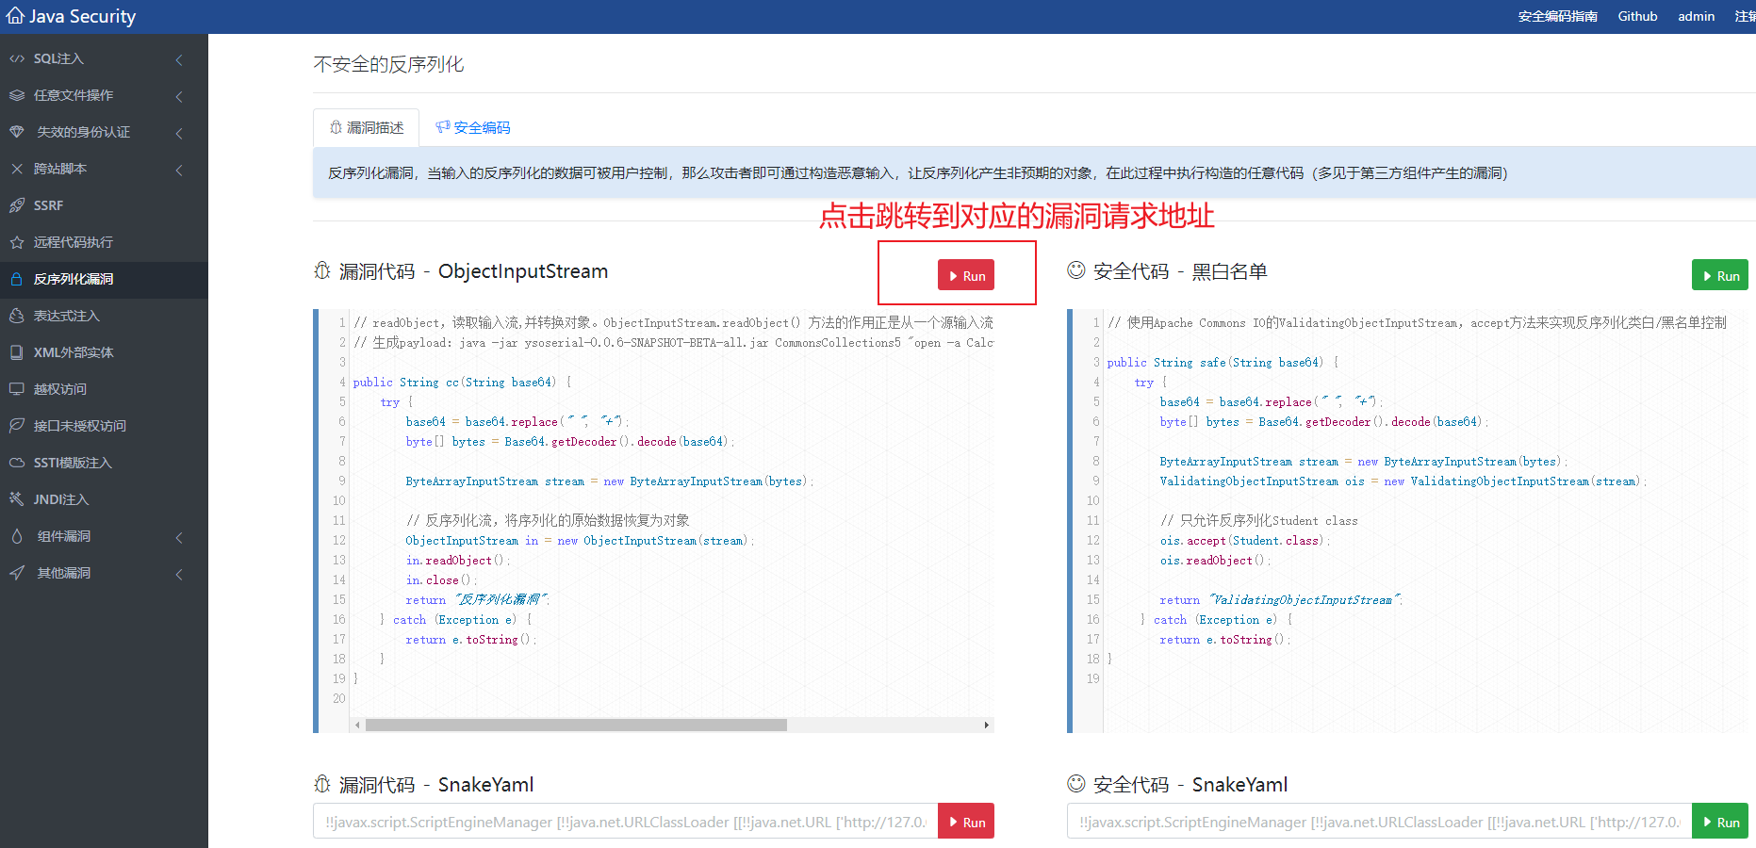Click the home icon beside Java Security
The width and height of the screenshot is (1756, 848).
(x=15, y=16)
